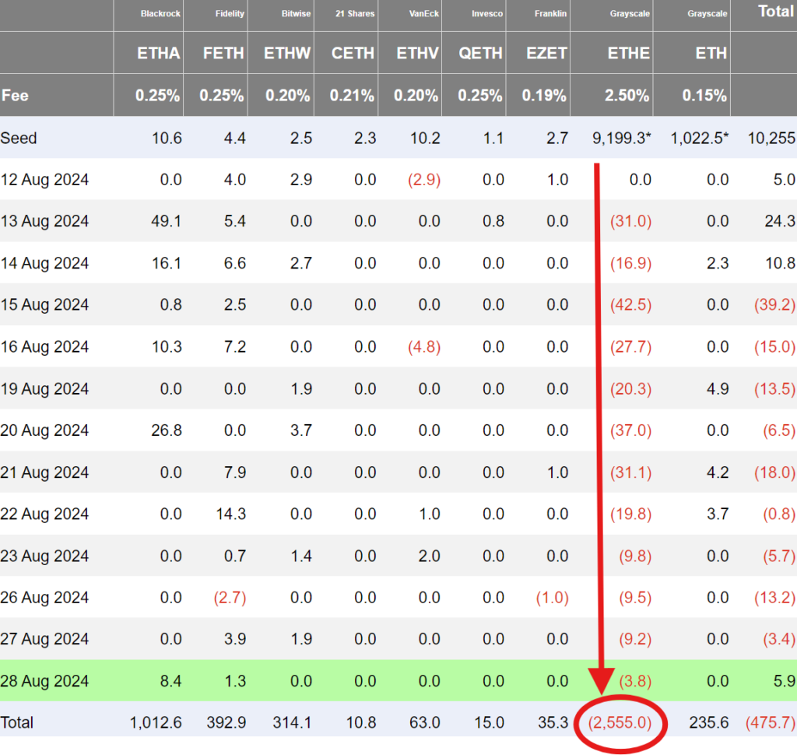
Task: Click the CETH ticker column header
Action: 353,54
